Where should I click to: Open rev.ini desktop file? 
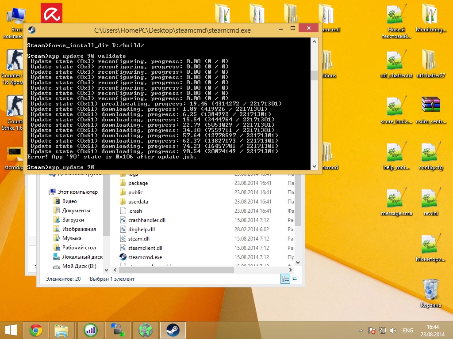pos(430,202)
